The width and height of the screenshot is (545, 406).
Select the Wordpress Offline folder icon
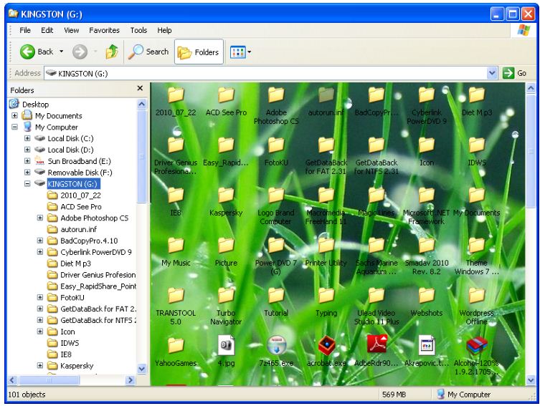pyautogui.click(x=477, y=295)
